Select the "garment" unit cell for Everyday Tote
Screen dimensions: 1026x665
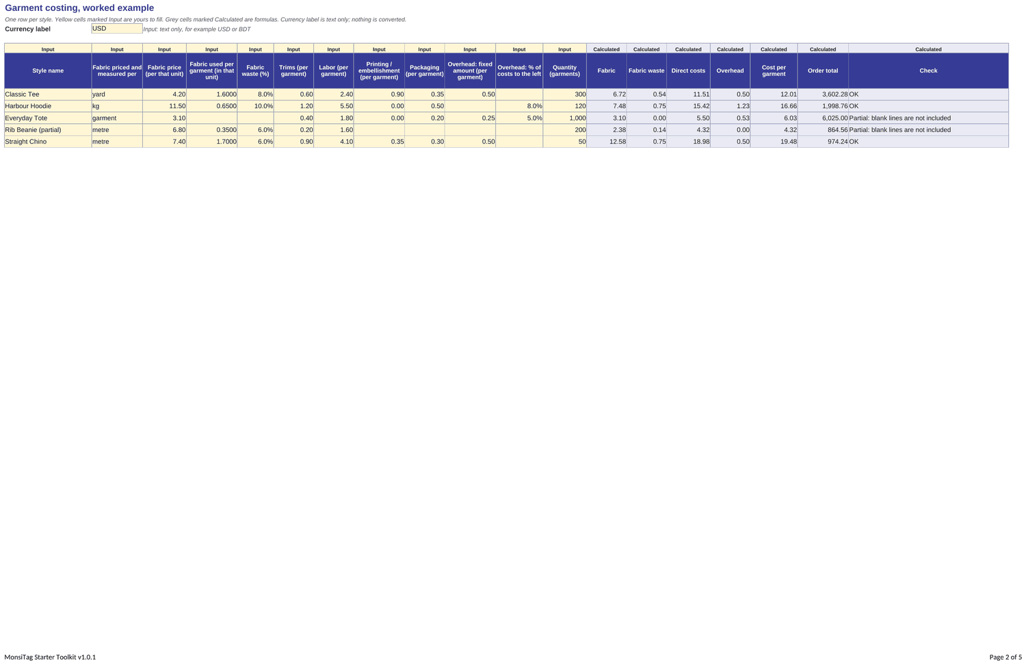[117, 118]
